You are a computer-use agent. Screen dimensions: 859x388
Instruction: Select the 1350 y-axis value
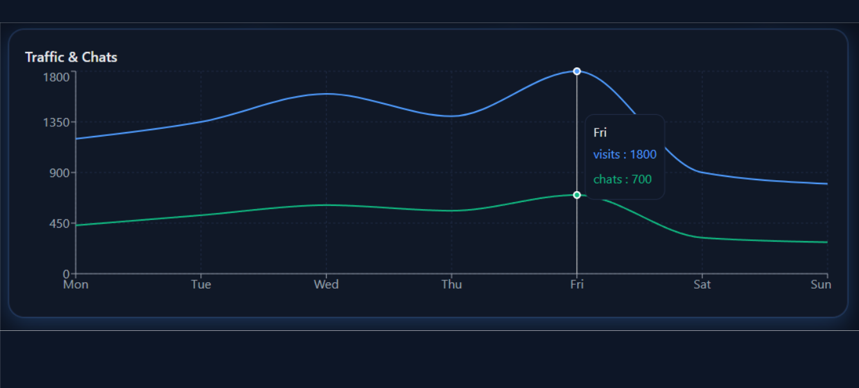(55, 122)
